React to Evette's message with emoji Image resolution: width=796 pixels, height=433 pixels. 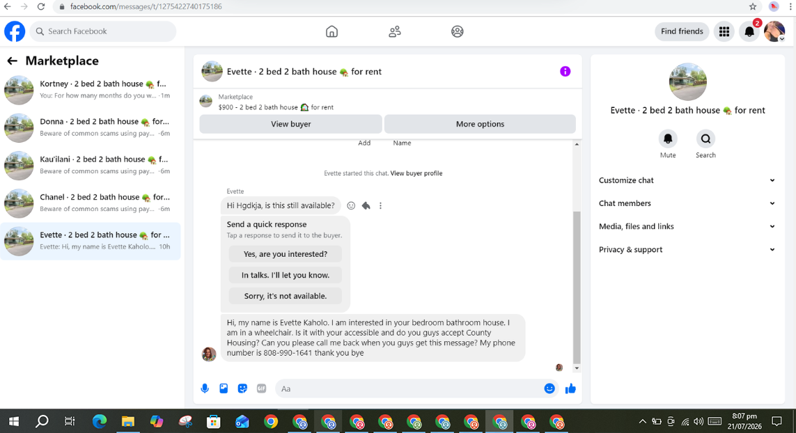(x=351, y=205)
